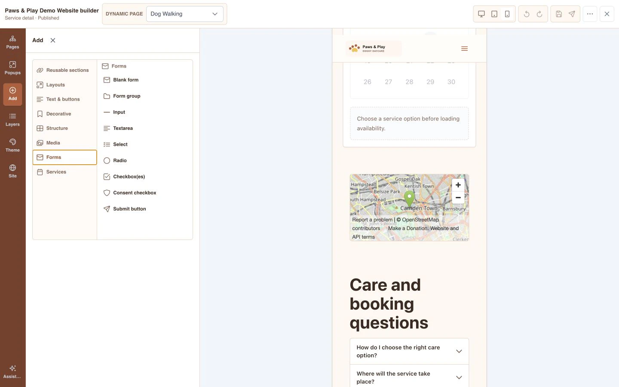Viewport: 619px width, 387px height.
Task: Select Reusable sections category
Action: 65,70
